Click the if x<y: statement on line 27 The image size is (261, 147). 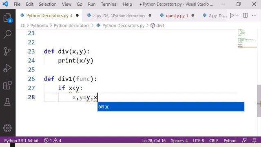click(70, 88)
